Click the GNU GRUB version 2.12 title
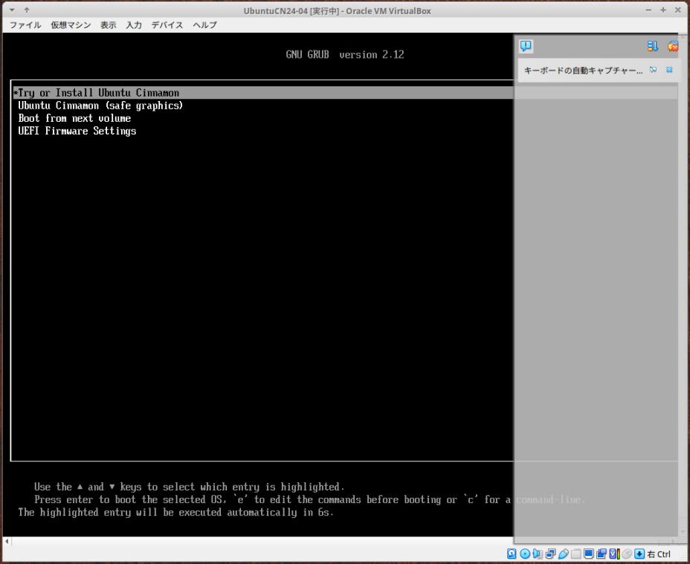690x564 pixels. [345, 54]
